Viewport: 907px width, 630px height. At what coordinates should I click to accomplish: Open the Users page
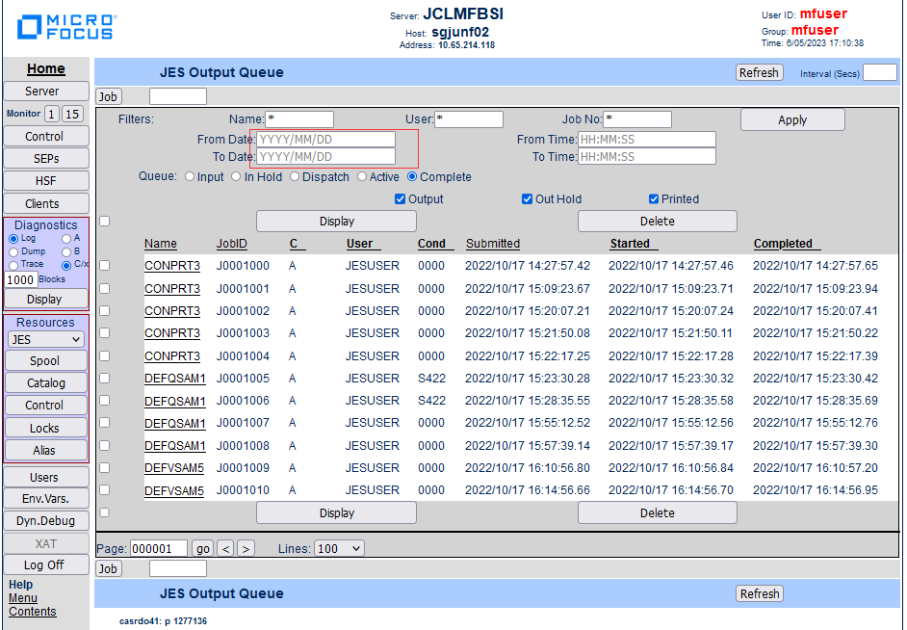click(x=46, y=477)
